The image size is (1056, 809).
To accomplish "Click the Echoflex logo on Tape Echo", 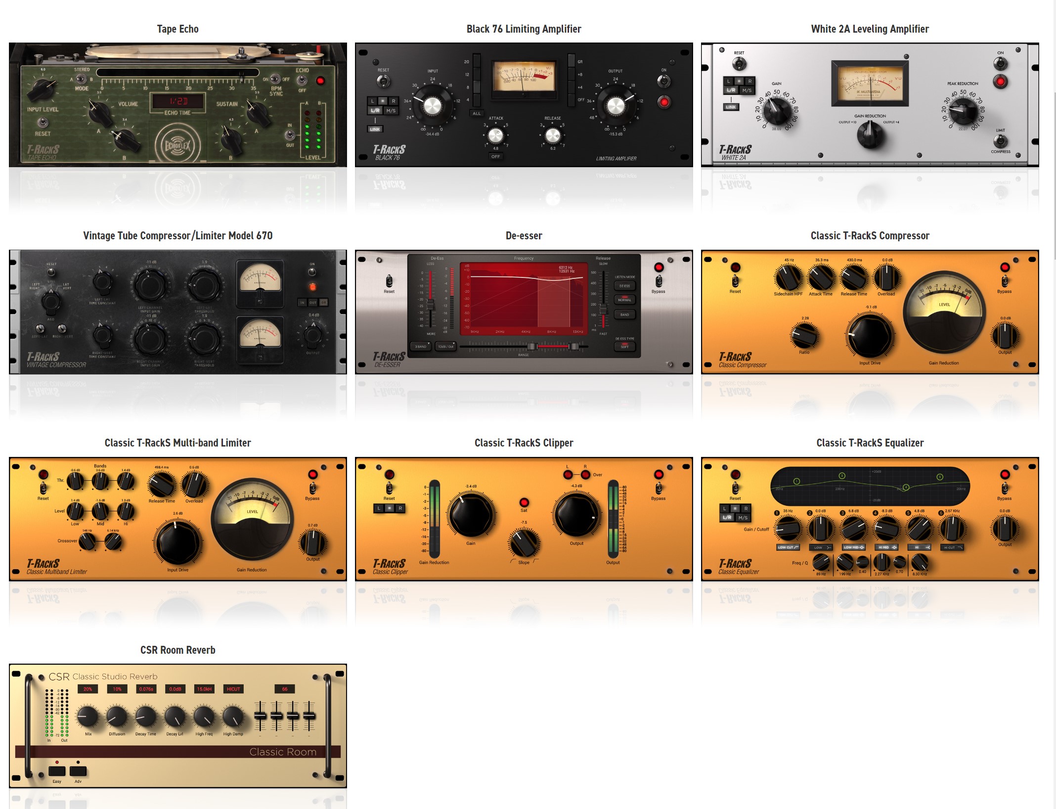I will click(177, 145).
